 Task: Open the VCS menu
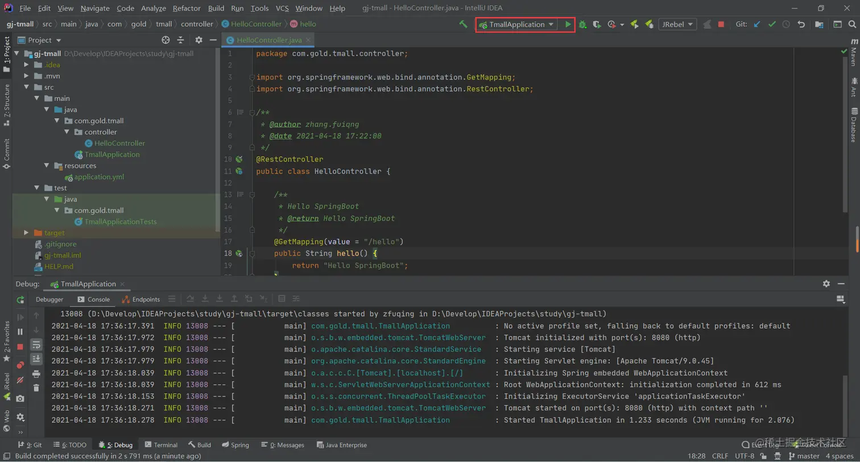282,9
